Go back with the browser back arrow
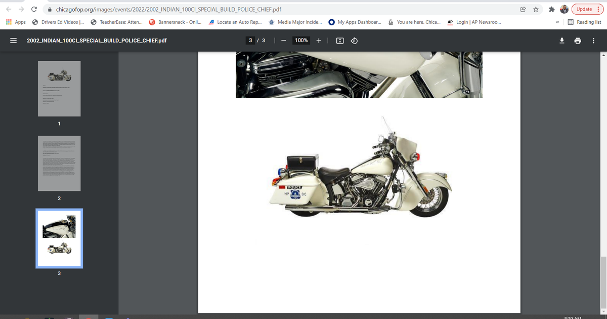The height and width of the screenshot is (319, 607). click(x=8, y=9)
